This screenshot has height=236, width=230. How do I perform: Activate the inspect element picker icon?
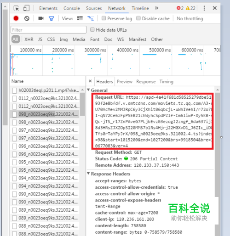click(16, 8)
